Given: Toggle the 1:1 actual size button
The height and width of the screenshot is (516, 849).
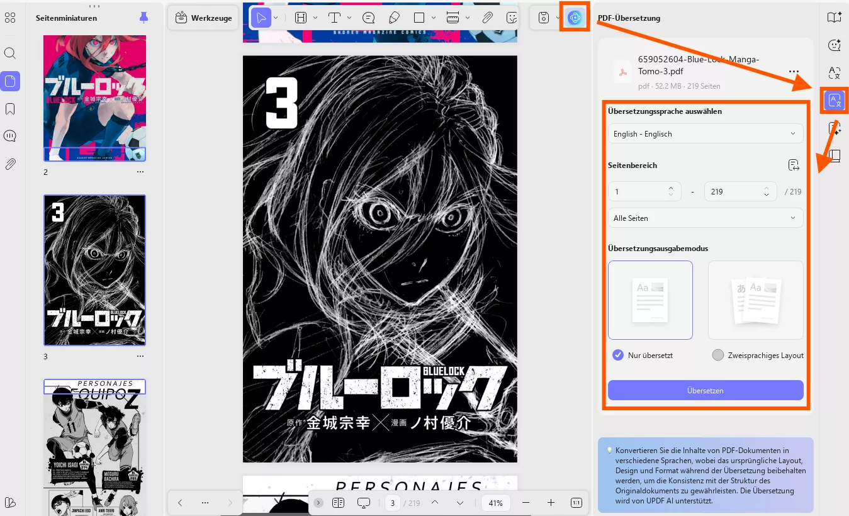Looking at the screenshot, I should coord(576,503).
